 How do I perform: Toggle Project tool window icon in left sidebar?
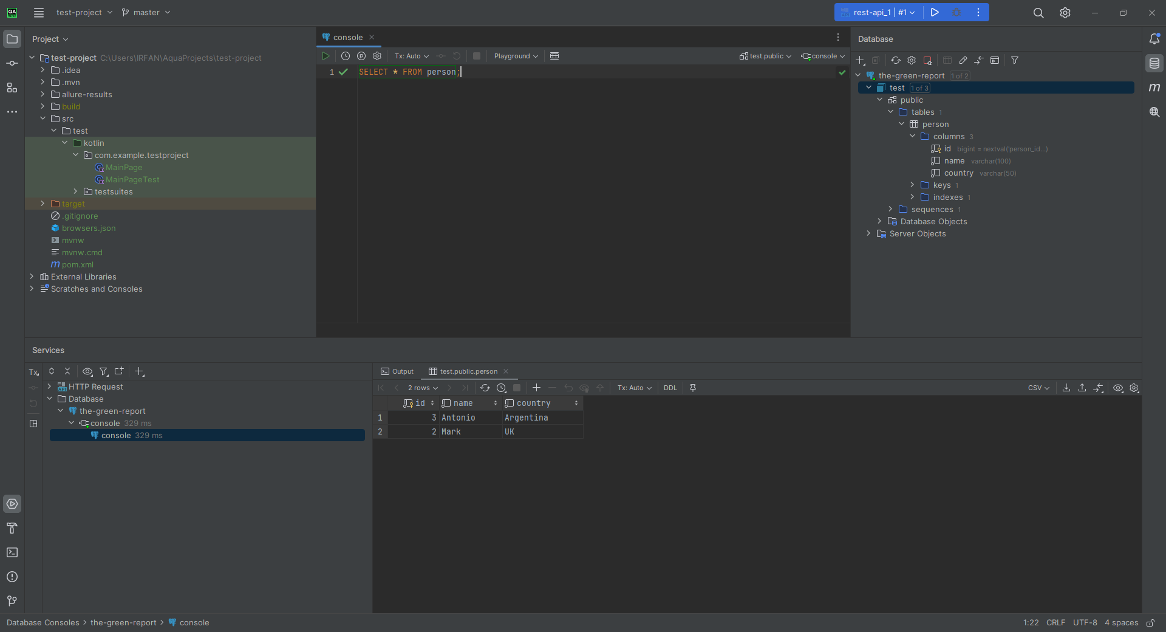tap(12, 39)
